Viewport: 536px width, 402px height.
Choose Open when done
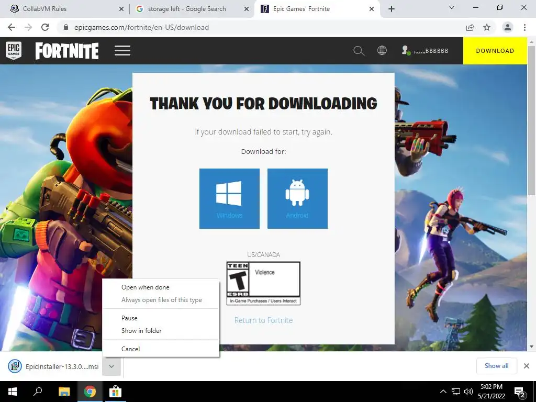(x=161, y=287)
